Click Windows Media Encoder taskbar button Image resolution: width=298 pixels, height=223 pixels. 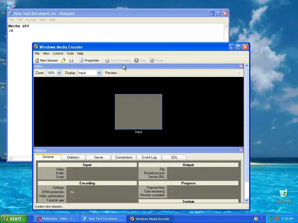[x=150, y=219]
